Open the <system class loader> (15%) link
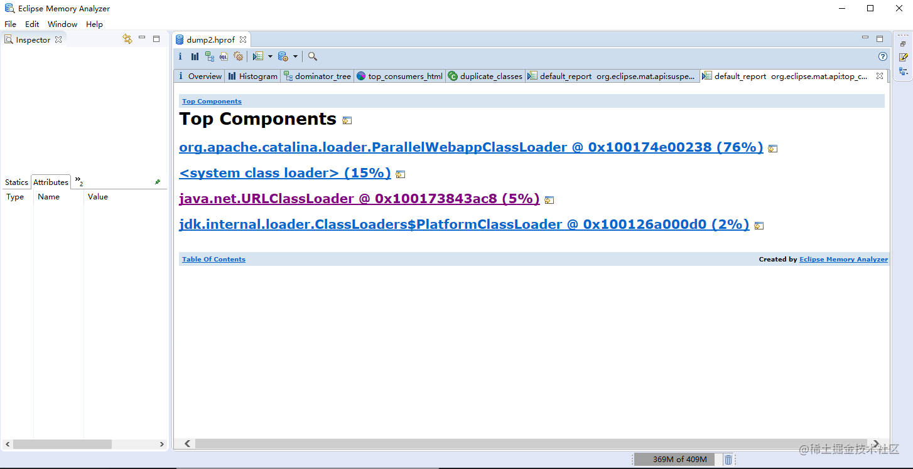Image resolution: width=913 pixels, height=469 pixels. [285, 173]
